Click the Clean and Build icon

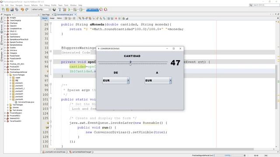point(64,10)
